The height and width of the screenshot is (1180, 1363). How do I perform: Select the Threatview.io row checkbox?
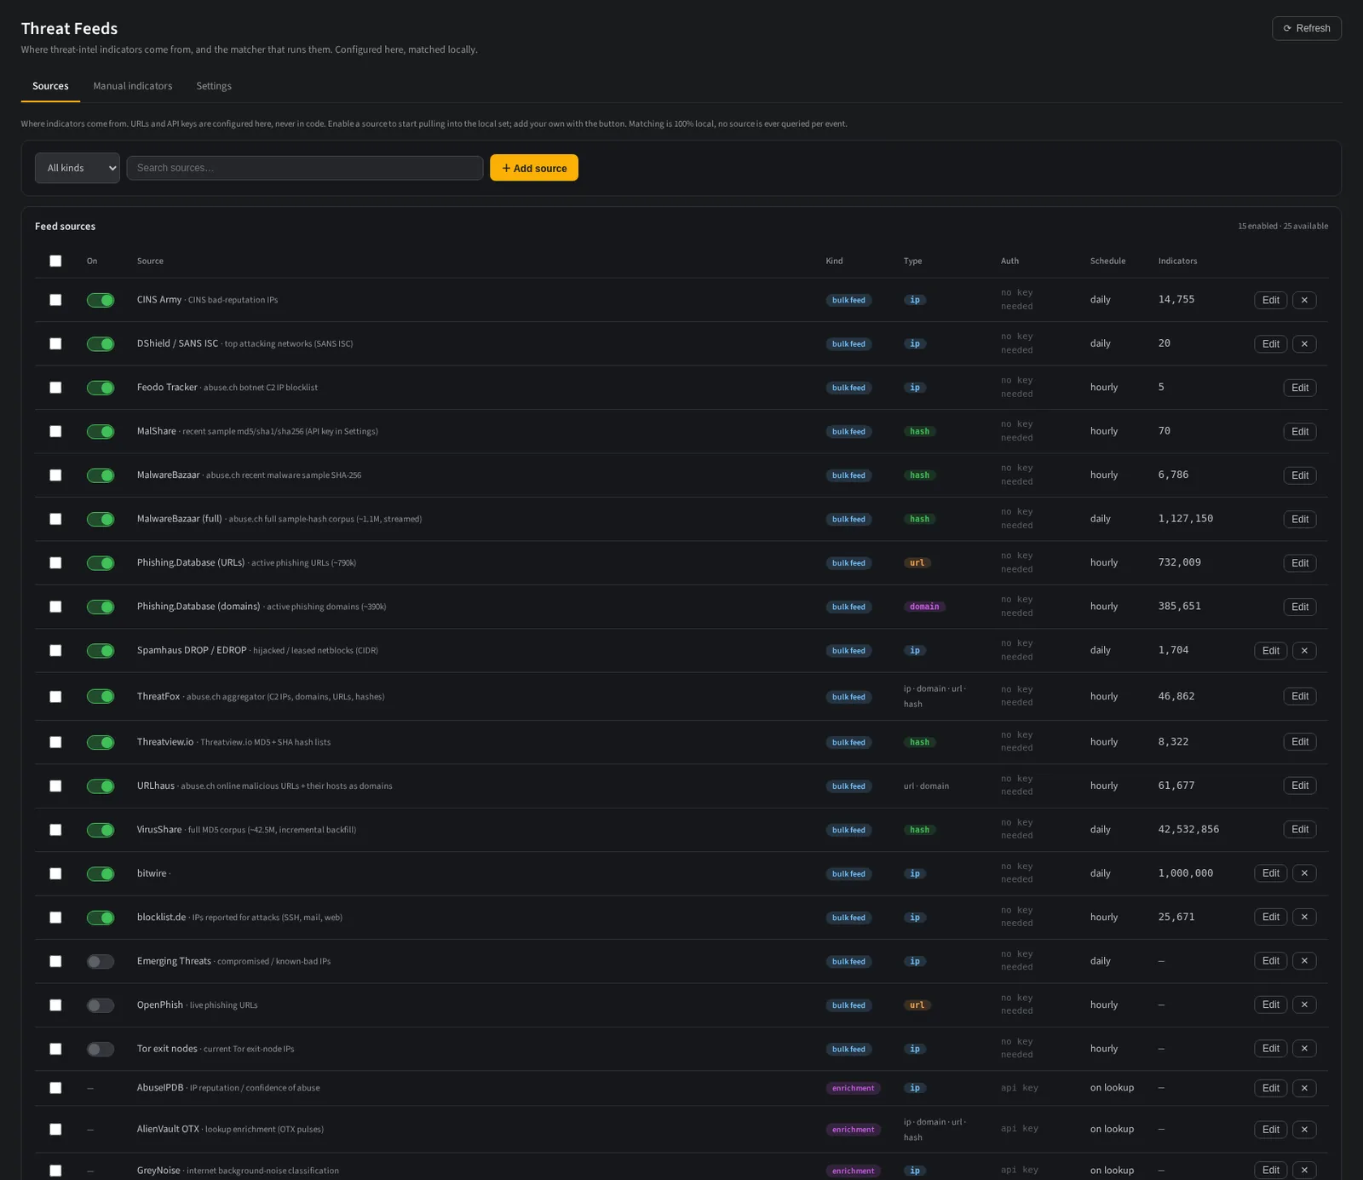(55, 742)
